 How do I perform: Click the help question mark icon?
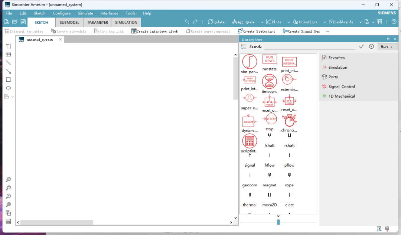click(394, 22)
